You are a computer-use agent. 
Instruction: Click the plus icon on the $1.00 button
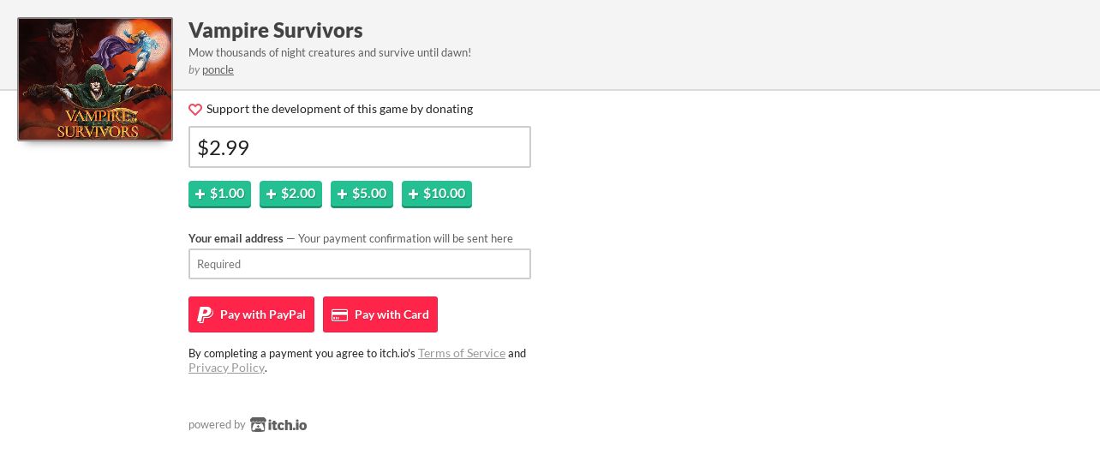coord(200,194)
